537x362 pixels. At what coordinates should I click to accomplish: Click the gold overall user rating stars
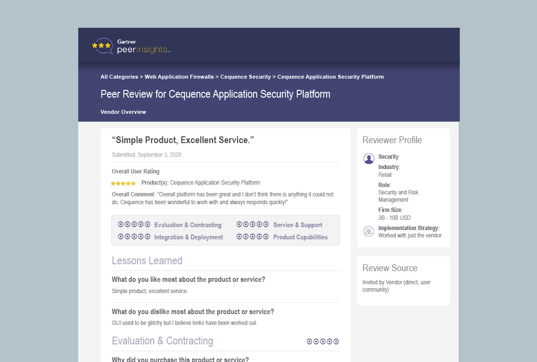[x=123, y=183]
